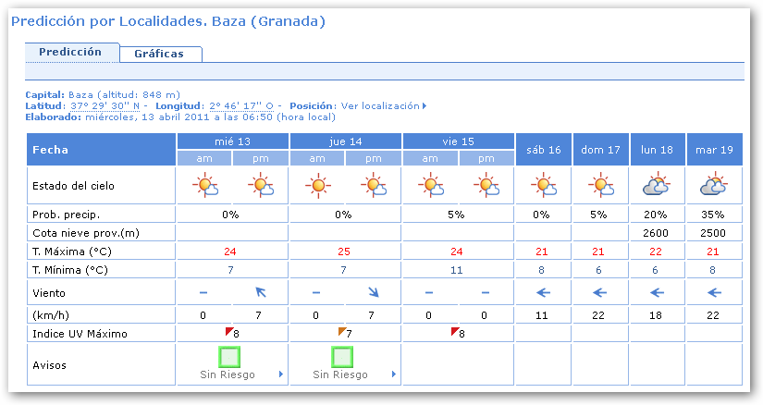Screen dimensions: 763x405
Task: Switch to the Gráficas tab
Action: point(159,54)
